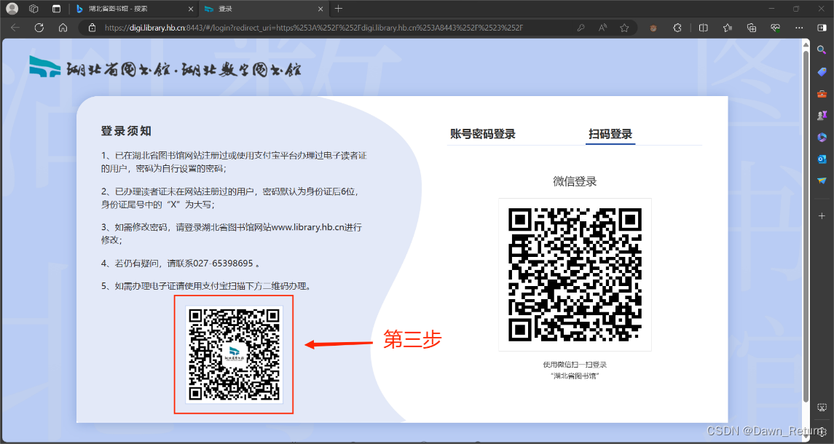Image resolution: width=834 pixels, height=444 pixels.
Task: Click the 使用微信扫一扫登录 caption
Action: point(575,365)
